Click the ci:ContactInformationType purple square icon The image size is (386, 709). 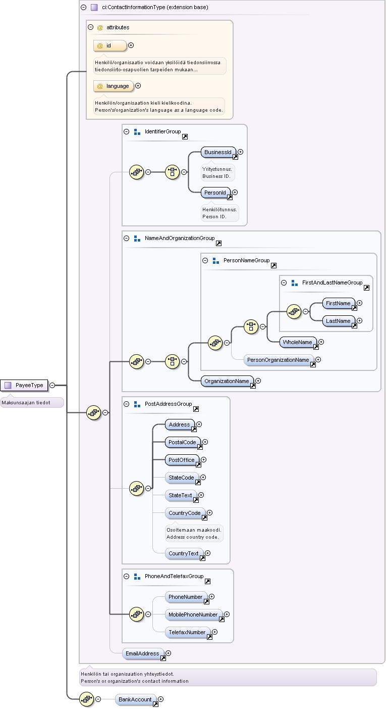click(94, 8)
